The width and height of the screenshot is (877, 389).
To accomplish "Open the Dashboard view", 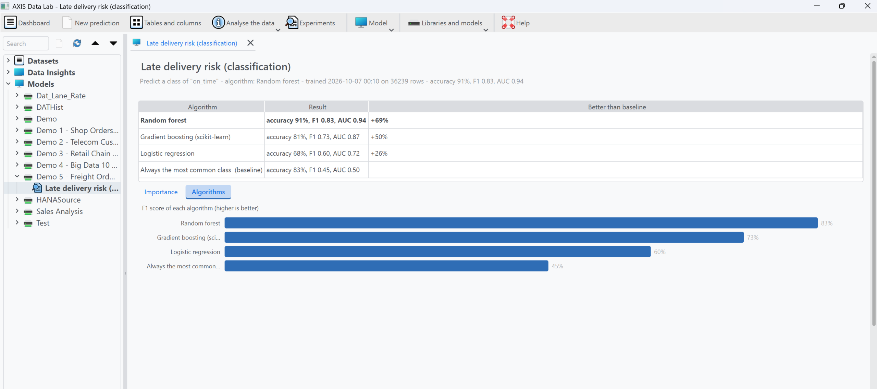I will pos(27,23).
